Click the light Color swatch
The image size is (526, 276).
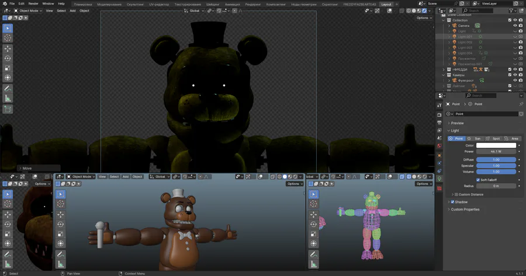[496, 145]
